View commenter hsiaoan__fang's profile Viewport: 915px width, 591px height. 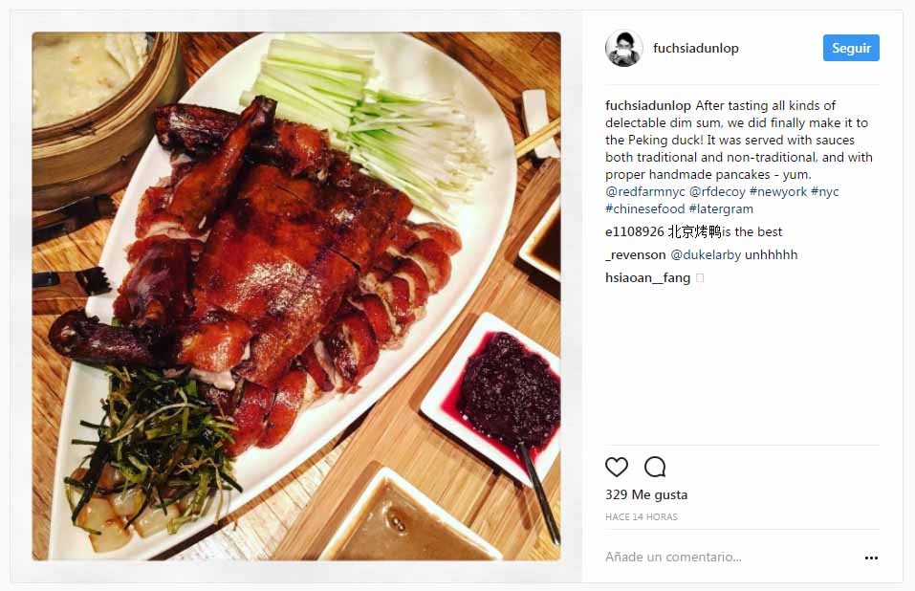click(x=647, y=277)
